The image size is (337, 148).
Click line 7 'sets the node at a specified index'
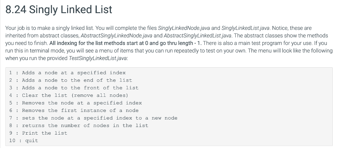(93, 118)
